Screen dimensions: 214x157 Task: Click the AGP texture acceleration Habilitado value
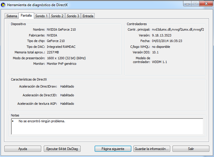(67, 104)
